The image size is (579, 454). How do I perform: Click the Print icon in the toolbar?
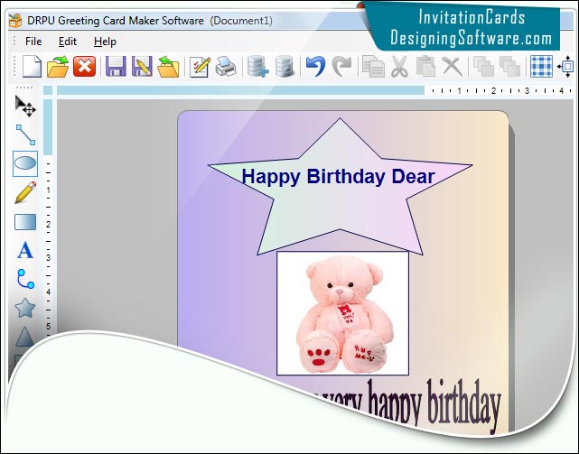click(226, 66)
